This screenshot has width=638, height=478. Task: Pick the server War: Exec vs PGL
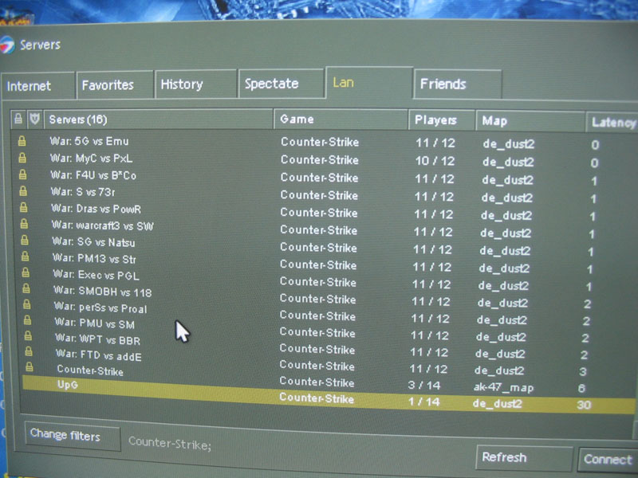(x=96, y=275)
